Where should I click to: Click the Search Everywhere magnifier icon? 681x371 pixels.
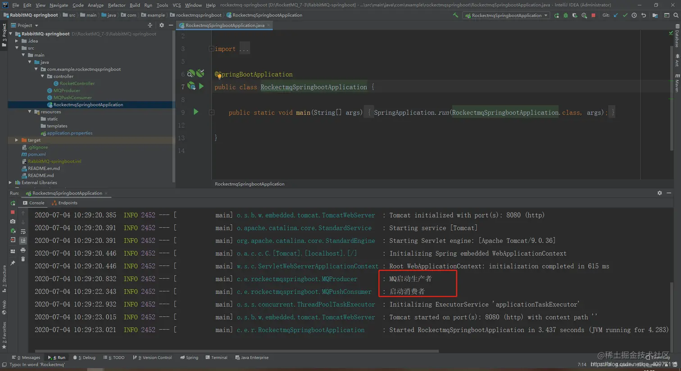[676, 15]
